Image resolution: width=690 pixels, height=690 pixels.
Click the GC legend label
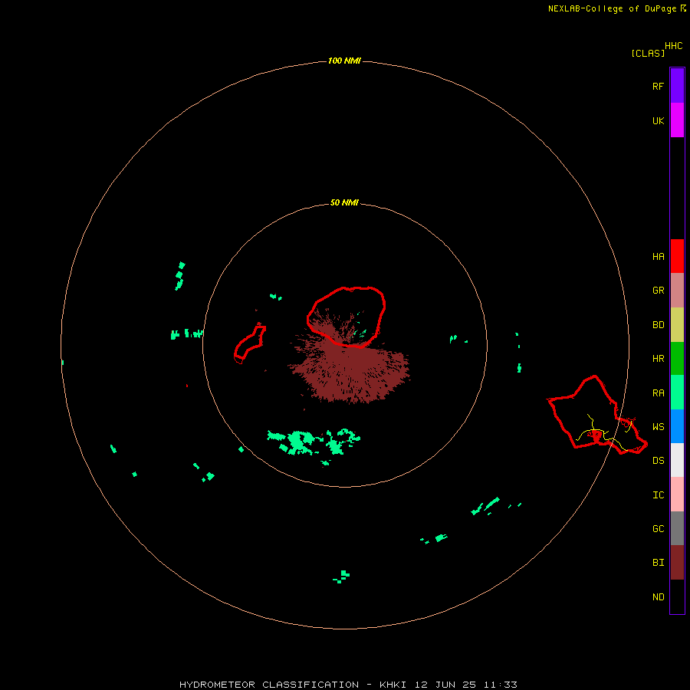[x=658, y=528]
